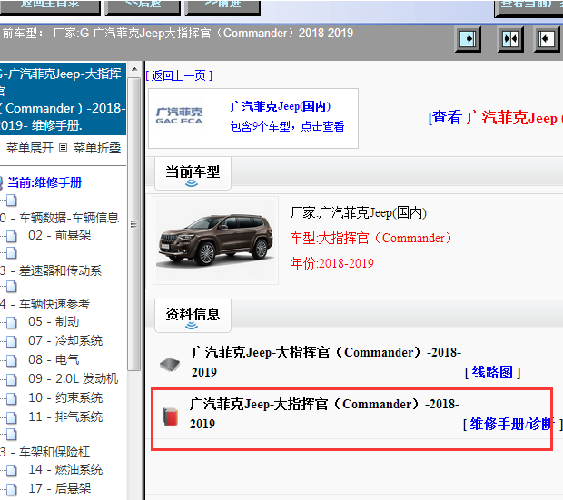Open 17 - 后悬架 tree item
The width and height of the screenshot is (563, 500).
tap(60, 488)
